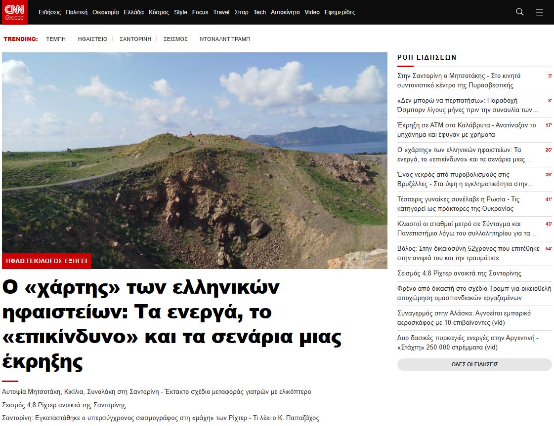Open news item about Έκρηξη σε ΑΤΜ Καλάβρυτα
Screen dimensions: 554x426
pos(467,130)
